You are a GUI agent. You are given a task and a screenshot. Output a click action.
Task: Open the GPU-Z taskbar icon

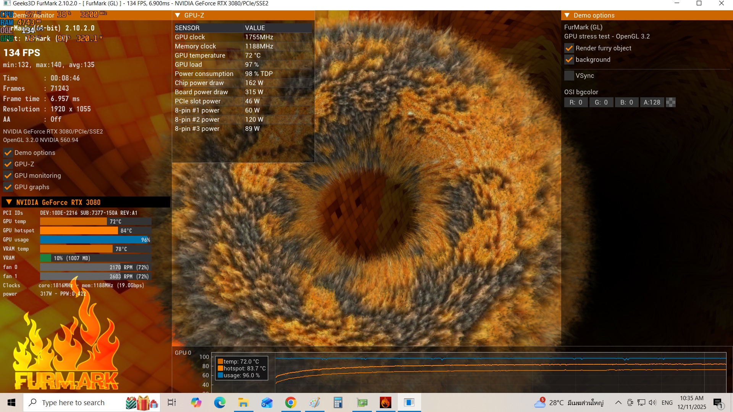click(362, 402)
